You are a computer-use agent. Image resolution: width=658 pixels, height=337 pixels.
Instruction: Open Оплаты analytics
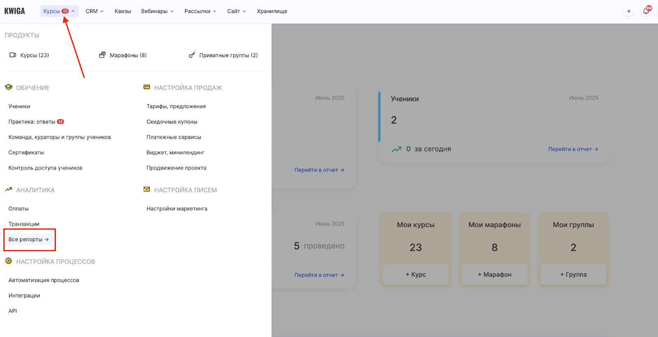click(19, 209)
